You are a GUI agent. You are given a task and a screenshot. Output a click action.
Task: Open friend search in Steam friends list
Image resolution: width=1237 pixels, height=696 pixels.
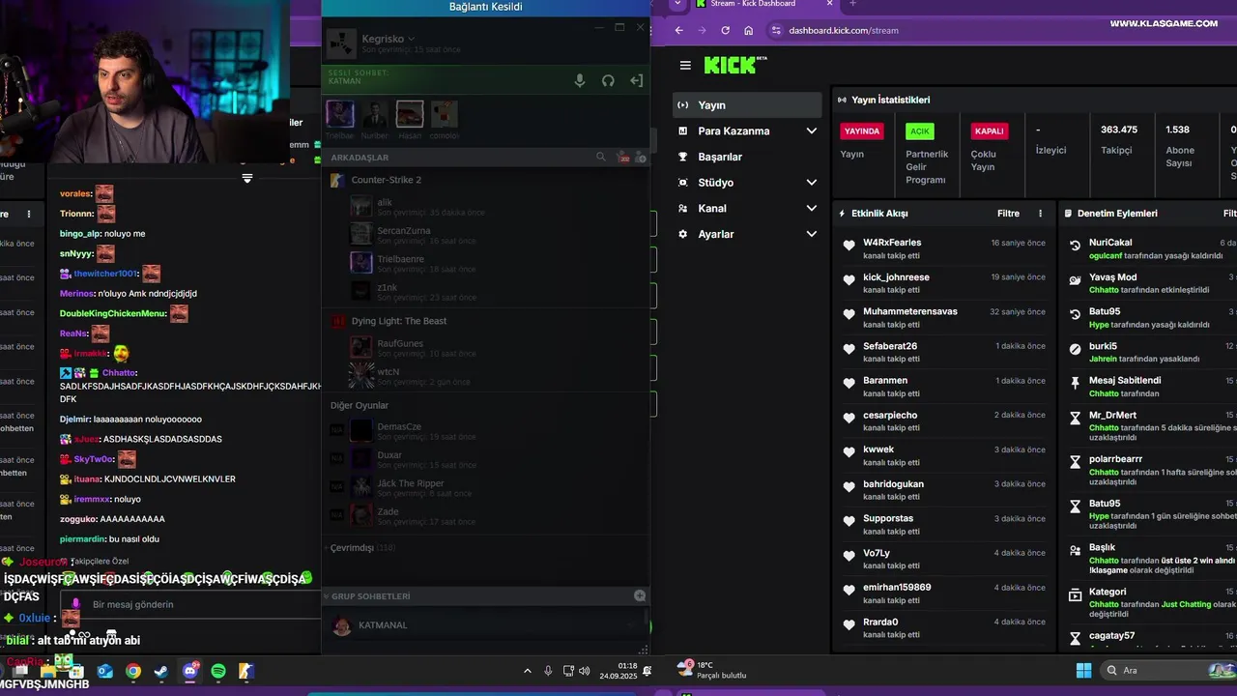point(601,157)
